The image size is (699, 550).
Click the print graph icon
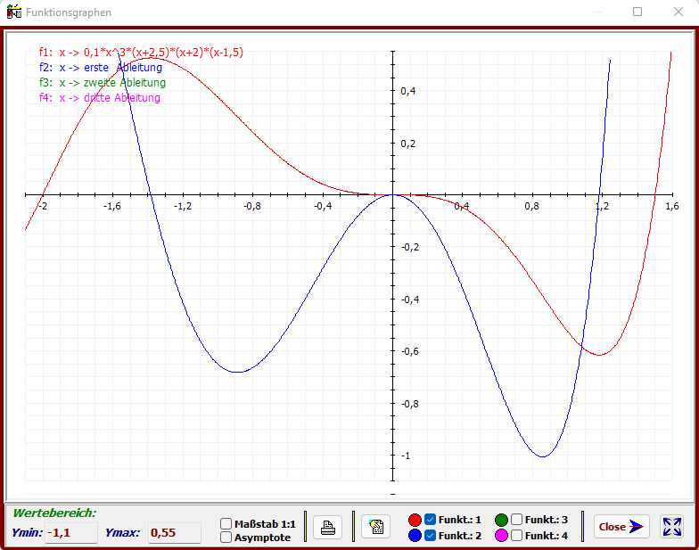[x=327, y=528]
